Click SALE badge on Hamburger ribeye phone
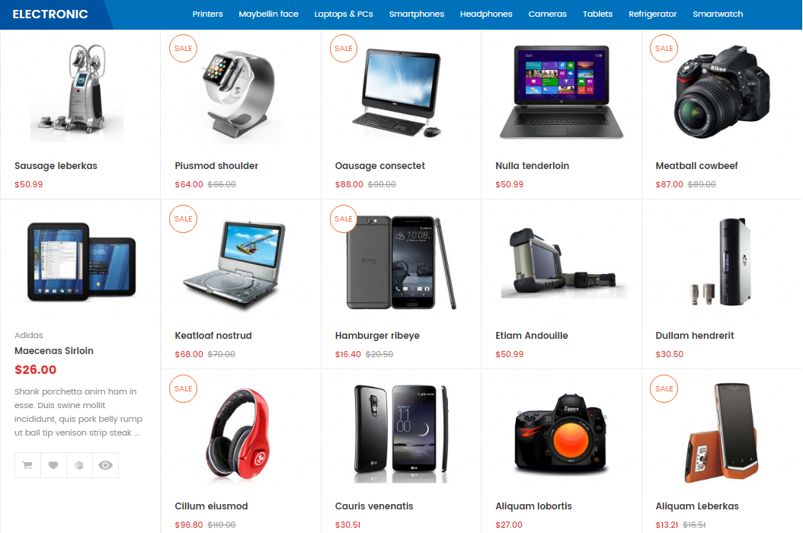This screenshot has height=533, width=803. pos(343,219)
